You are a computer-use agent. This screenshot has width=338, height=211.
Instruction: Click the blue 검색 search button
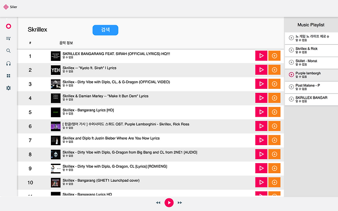point(105,30)
